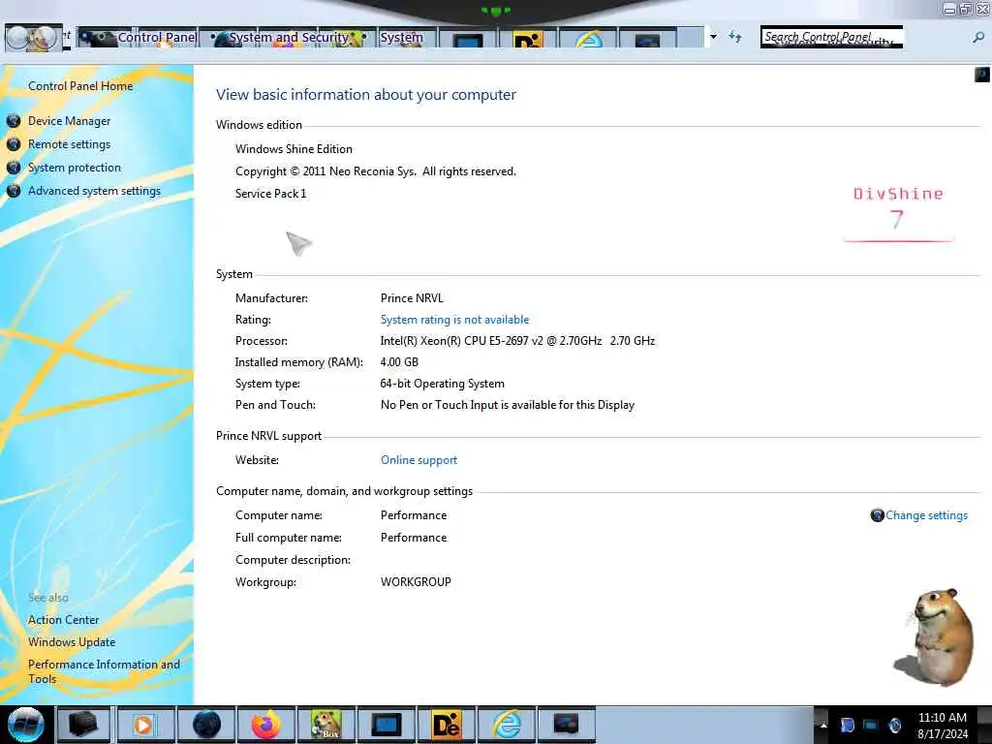Select the System breadcrumb
992x744 pixels.
[401, 38]
